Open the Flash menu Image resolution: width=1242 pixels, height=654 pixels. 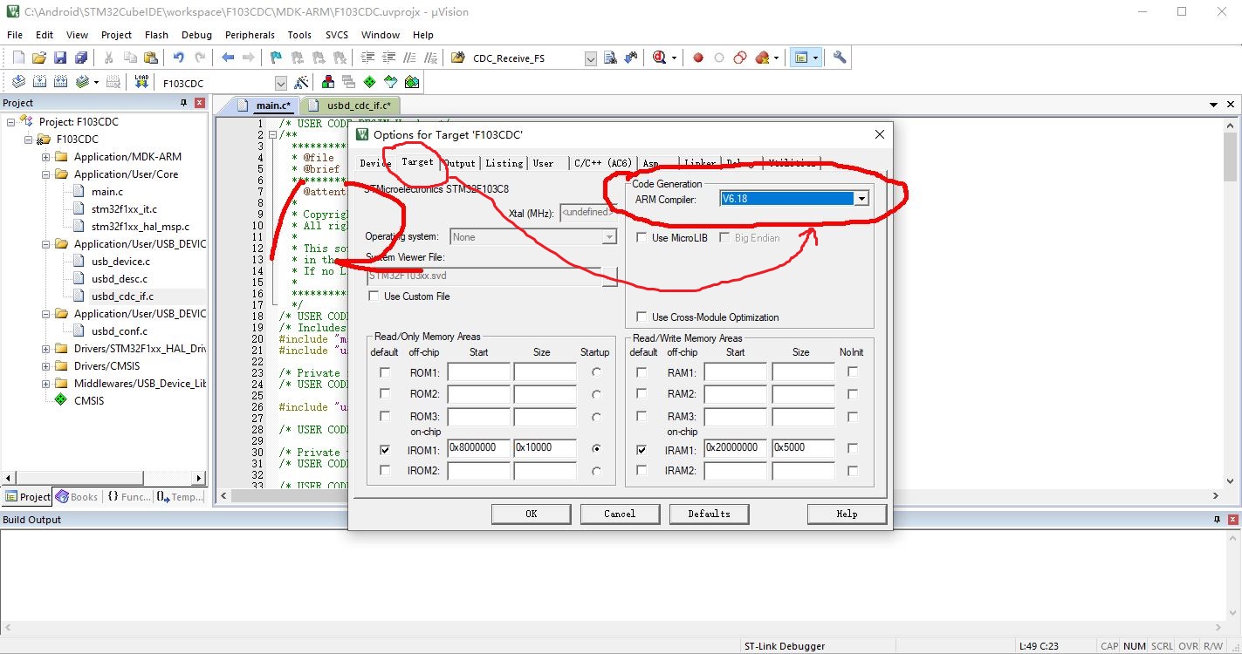tap(156, 35)
